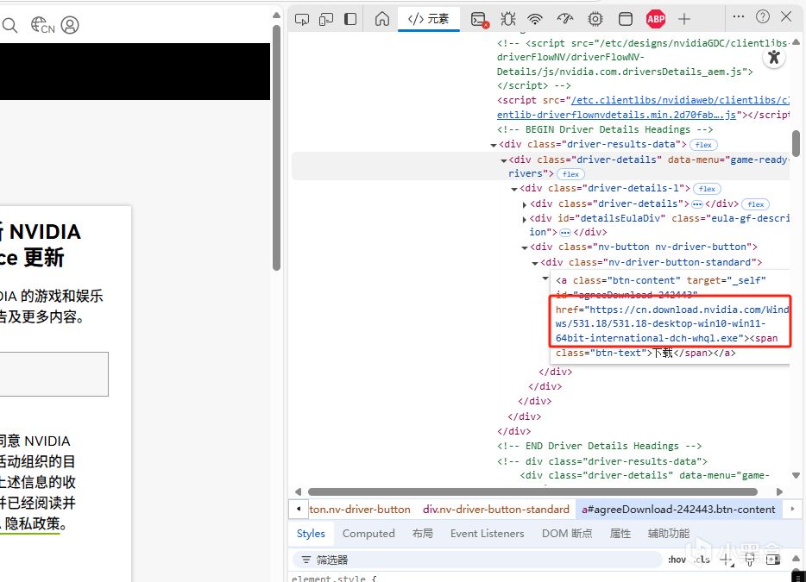Click the paintbrush rendering emulation icon
Image resolution: width=806 pixels, height=582 pixels.
point(750,560)
